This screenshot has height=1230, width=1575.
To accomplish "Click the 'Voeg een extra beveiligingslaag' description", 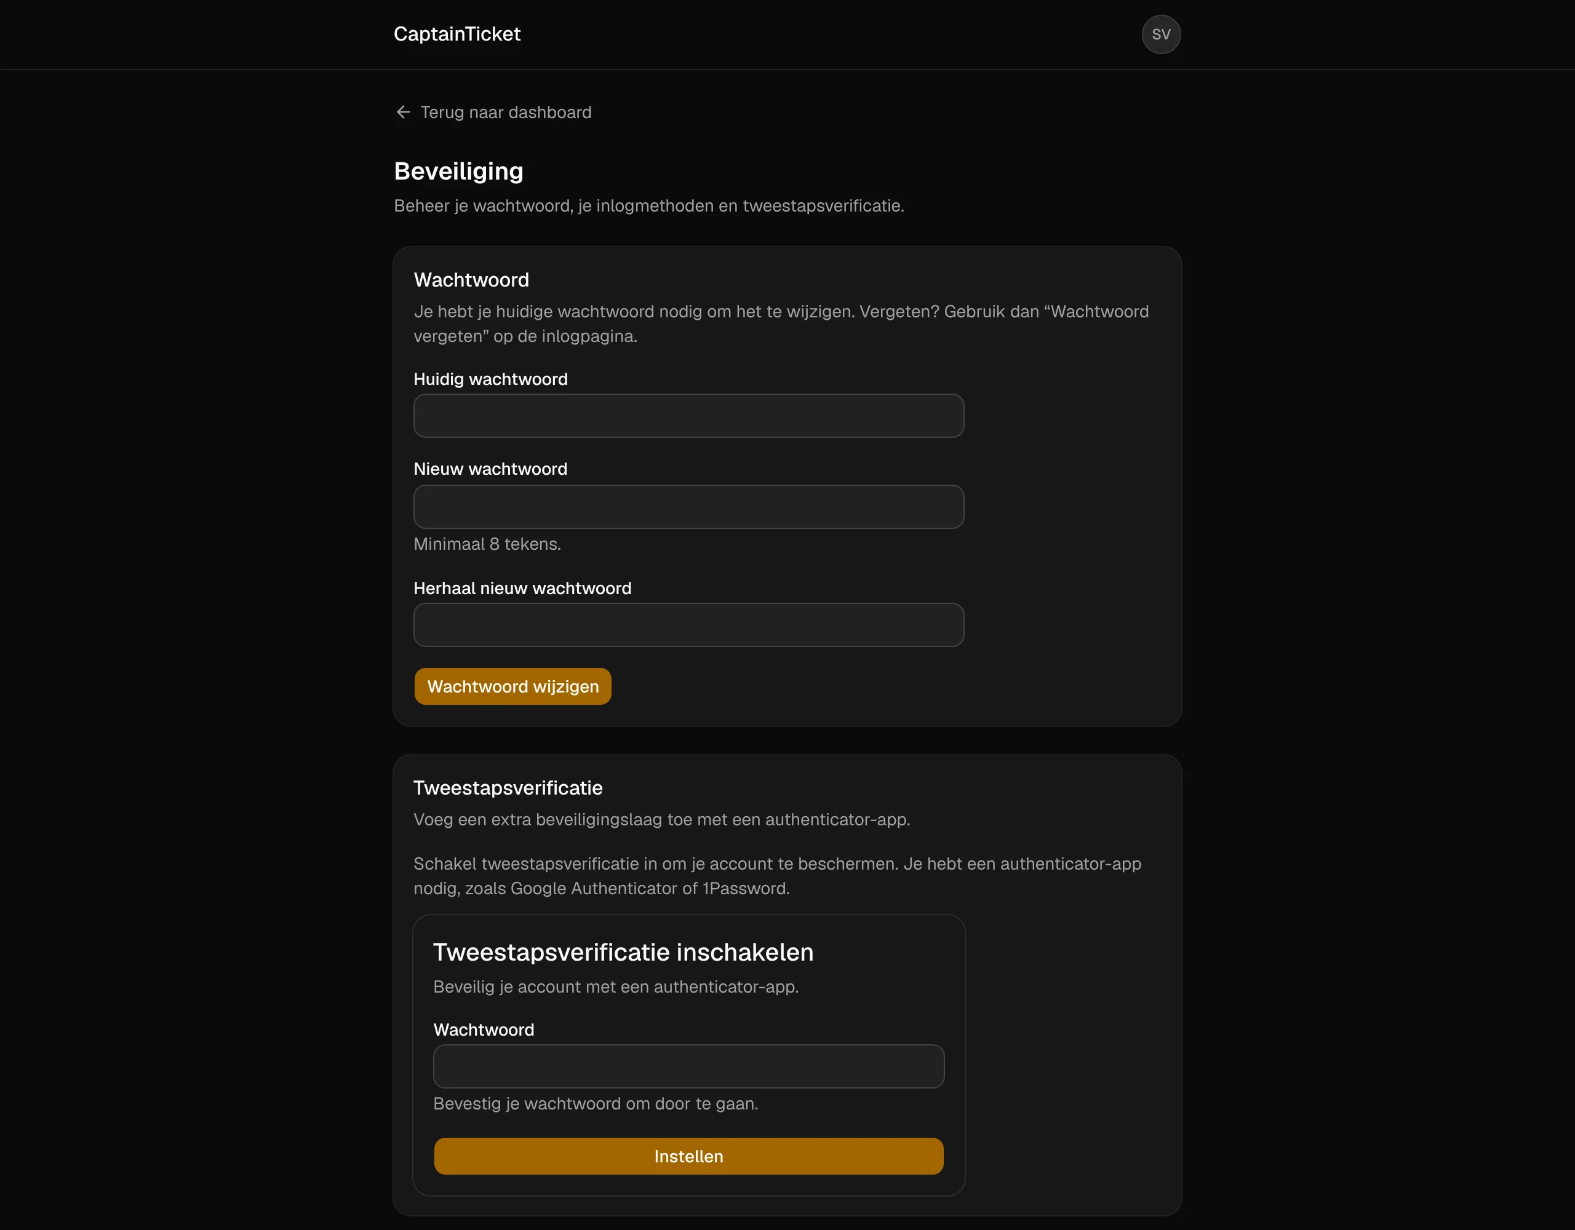I will pyautogui.click(x=661, y=819).
